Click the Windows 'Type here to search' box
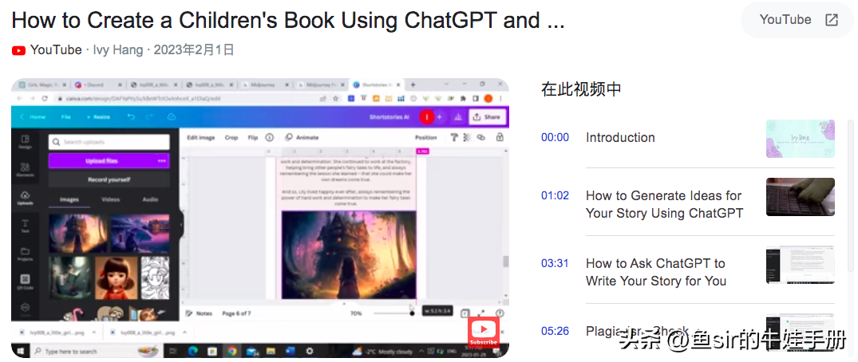The width and height of the screenshot is (858, 362). point(96,351)
